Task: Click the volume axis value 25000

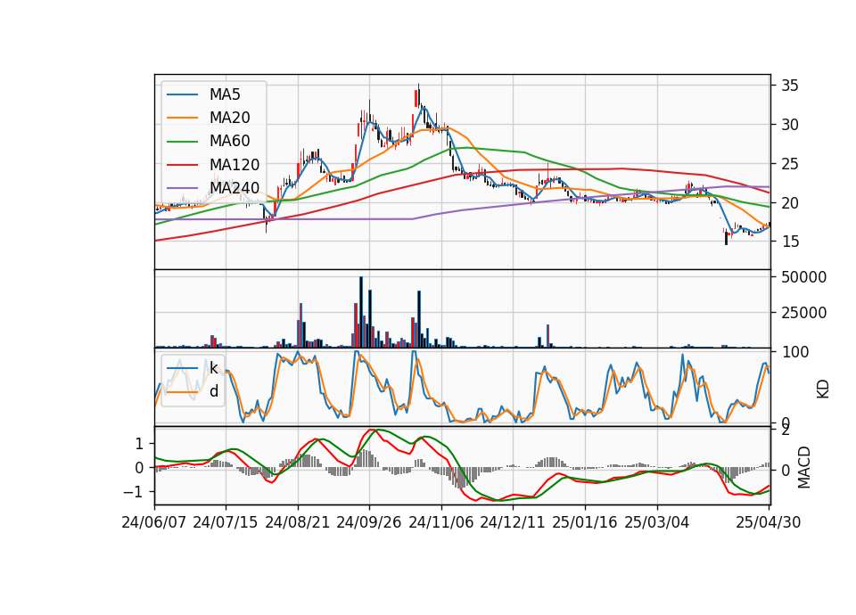Action: click(803, 313)
